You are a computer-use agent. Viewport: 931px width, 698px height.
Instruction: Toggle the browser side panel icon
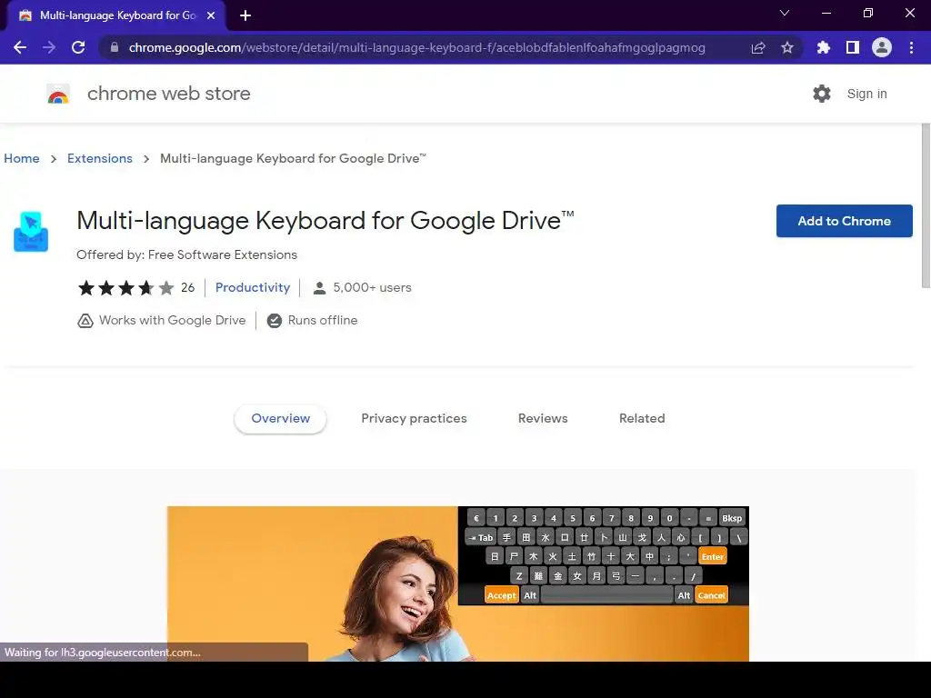click(x=853, y=47)
